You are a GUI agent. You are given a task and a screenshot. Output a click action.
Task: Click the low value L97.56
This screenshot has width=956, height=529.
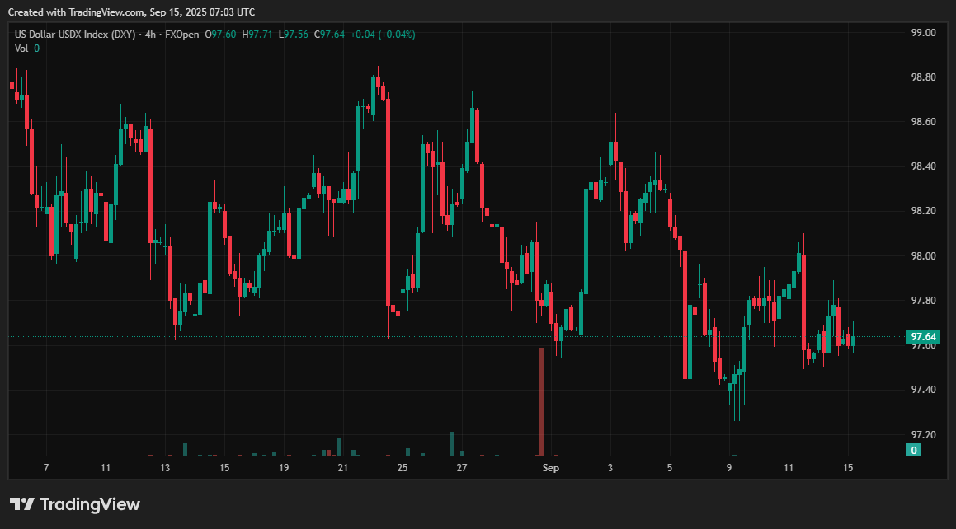click(294, 35)
